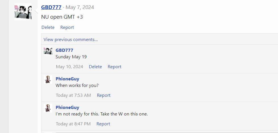The width and height of the screenshot is (278, 133).
Task: Delete the 'NU open GMT +3' post
Action: [48, 27]
